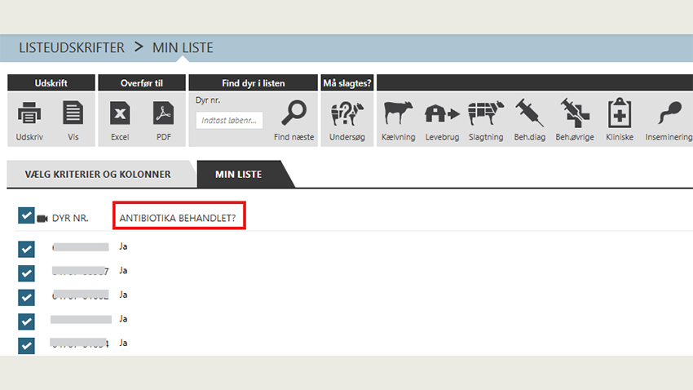The width and height of the screenshot is (693, 390).
Task: Select the Min liste tab
Action: click(240, 175)
